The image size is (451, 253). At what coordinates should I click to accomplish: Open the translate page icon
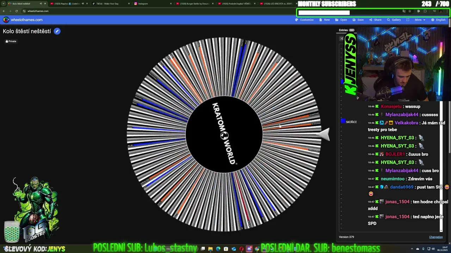(x=404, y=11)
